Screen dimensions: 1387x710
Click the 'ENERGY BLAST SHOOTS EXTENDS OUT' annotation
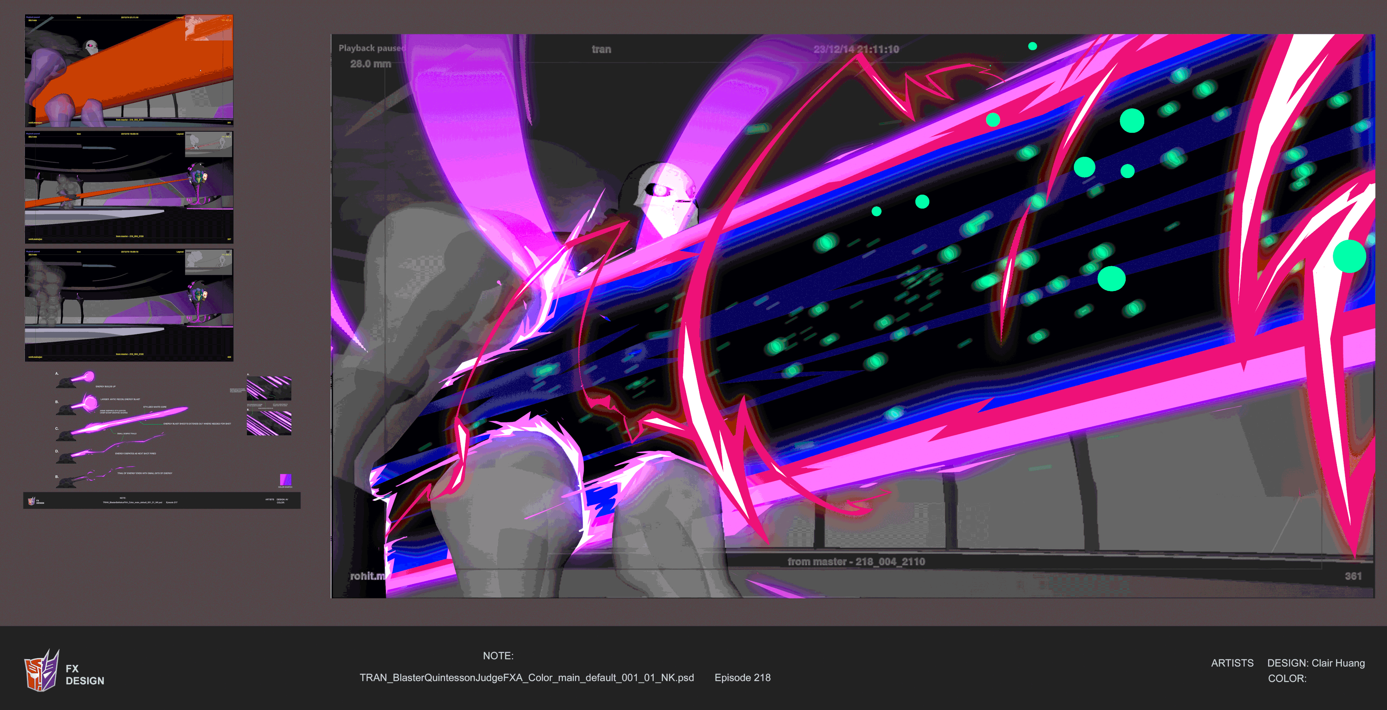[x=198, y=424]
